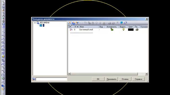The width and height of the screenshot is (170, 95).
Task: Select БЕЗ ИМЕНИ document in tree
Action: point(45,23)
